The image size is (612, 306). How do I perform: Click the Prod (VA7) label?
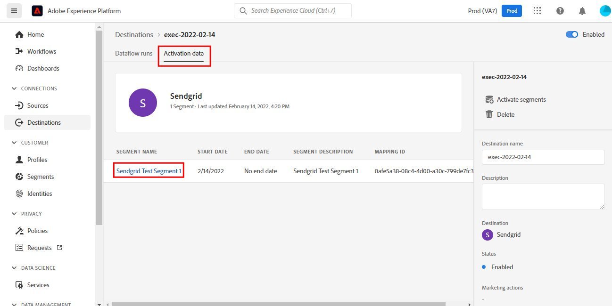click(x=481, y=11)
